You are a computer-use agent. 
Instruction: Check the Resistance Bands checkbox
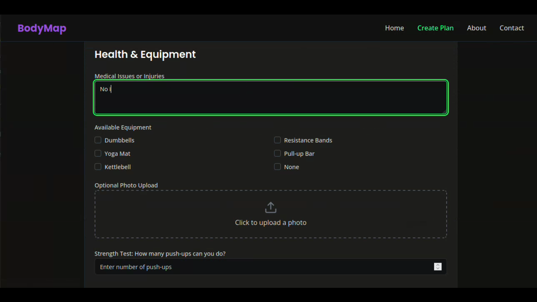coord(278,140)
